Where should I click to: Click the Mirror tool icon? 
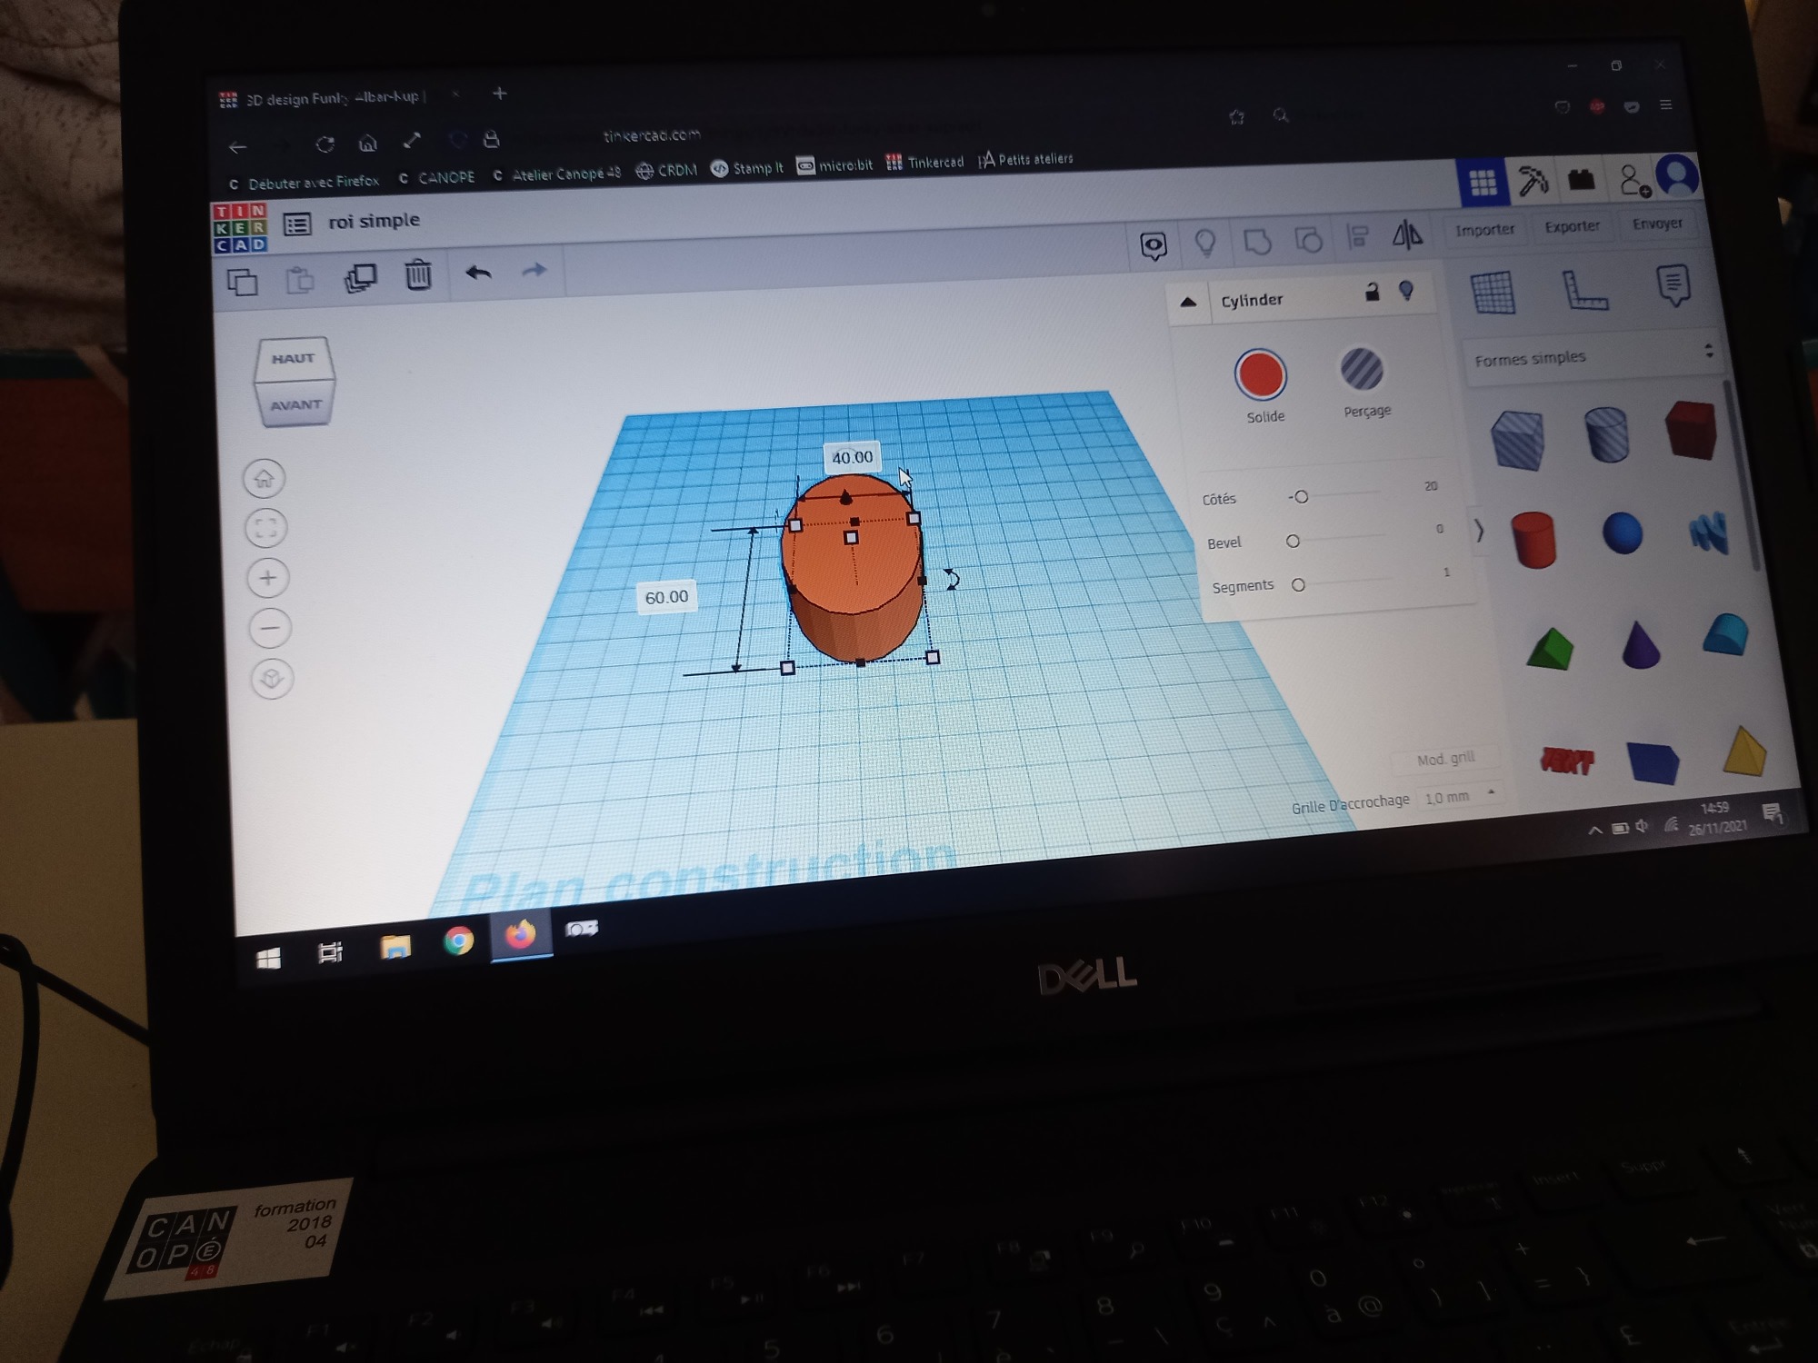coord(1407,235)
